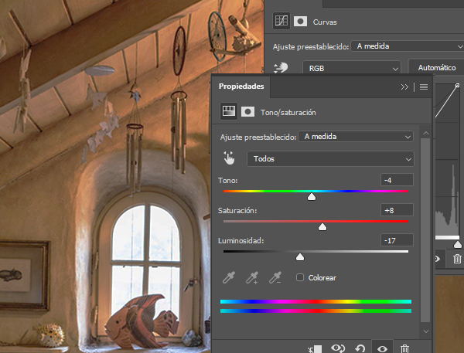Click the 'Tono/saturación' title text

point(288,112)
